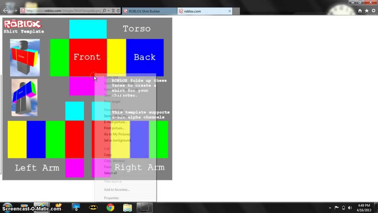Toggle the Compatibility View icon
This screenshot has width=378, height=213.
113,11
